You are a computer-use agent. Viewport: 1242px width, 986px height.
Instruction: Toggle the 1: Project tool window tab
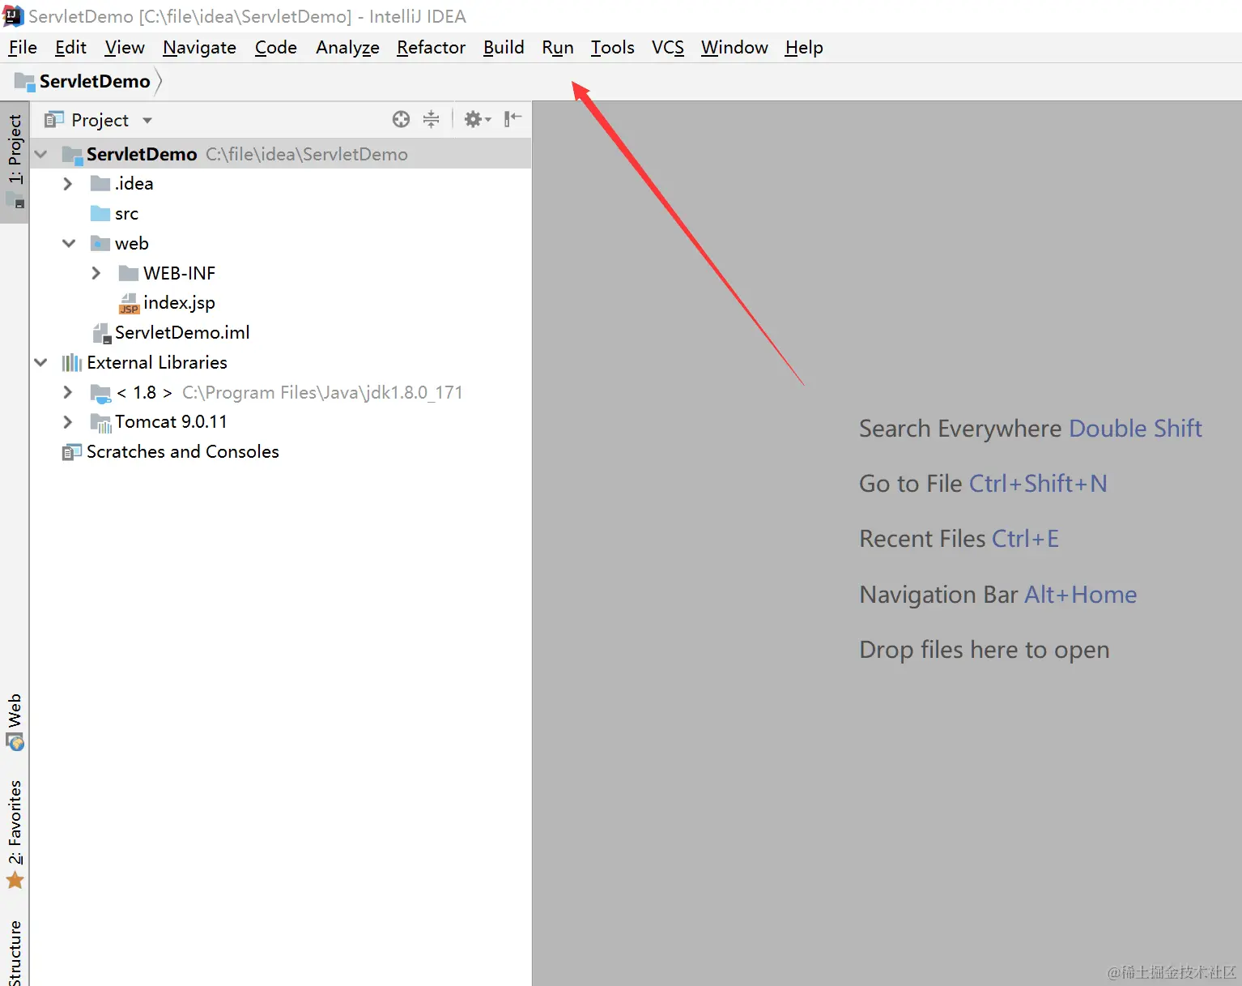[15, 162]
